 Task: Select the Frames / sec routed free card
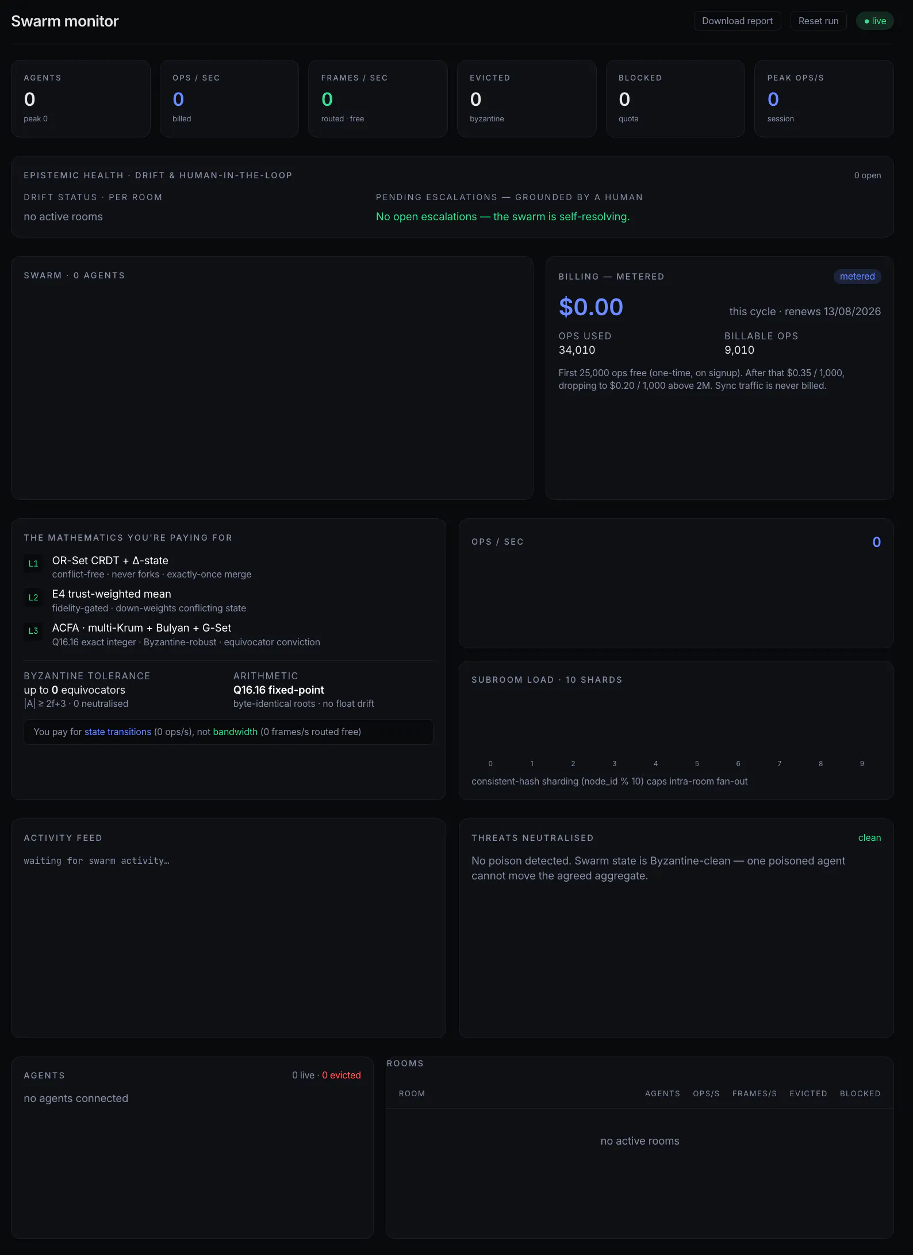(378, 98)
